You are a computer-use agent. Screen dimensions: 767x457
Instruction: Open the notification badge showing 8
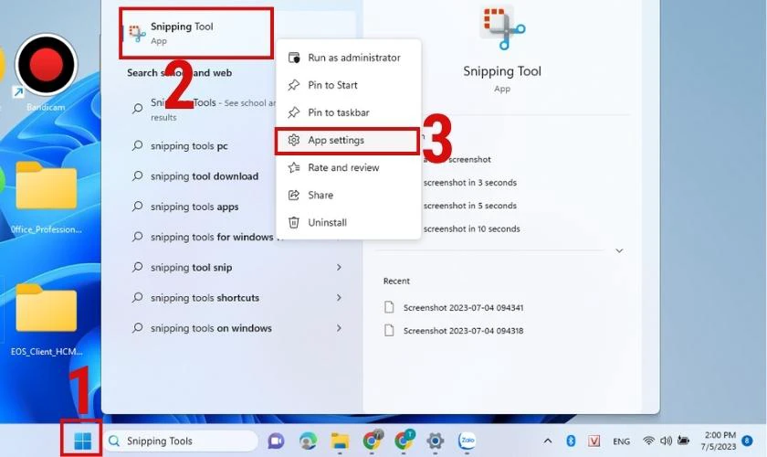747,441
